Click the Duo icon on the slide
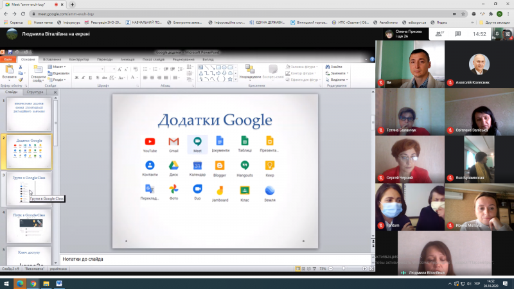 point(197,189)
